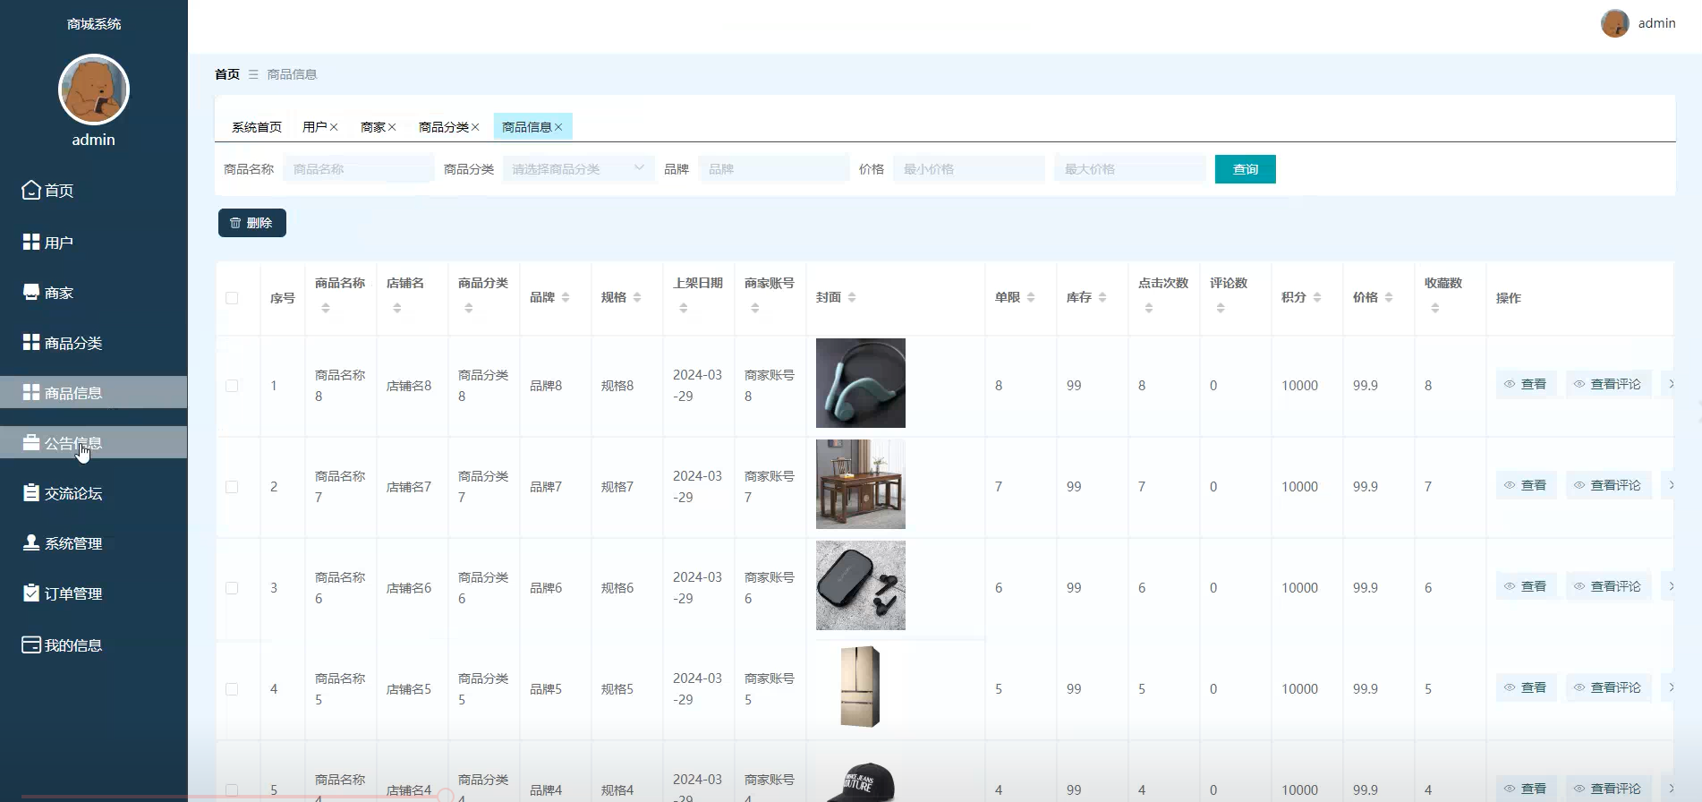Click 查看 button in row 3
This screenshot has height=802, width=1702.
[1526, 586]
